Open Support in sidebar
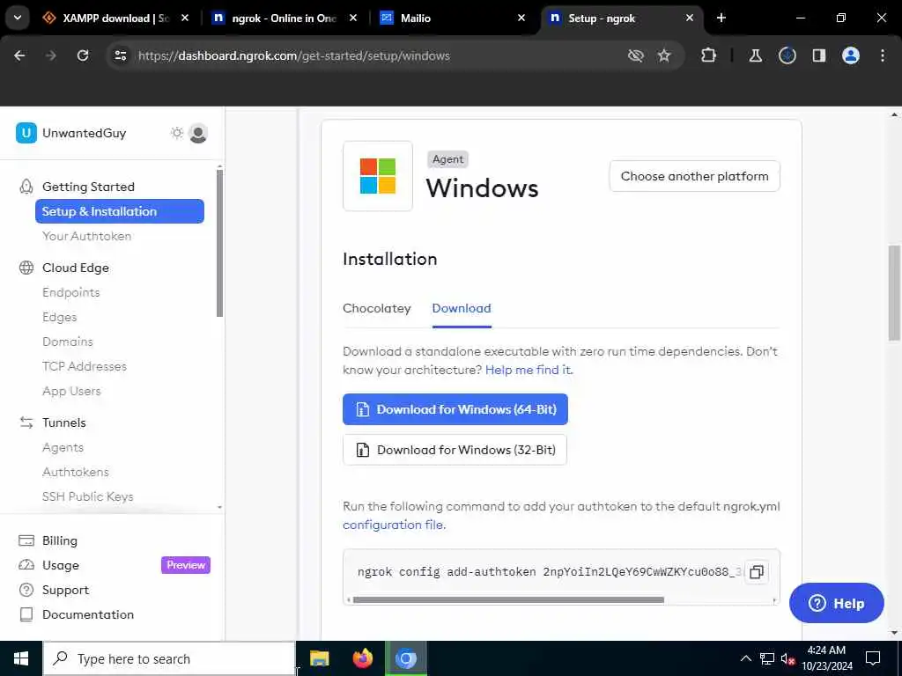 point(65,591)
